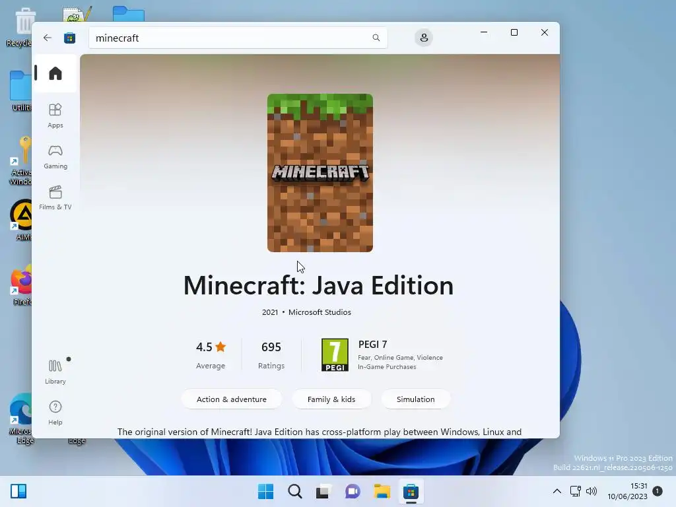Open Help in the Store sidebar
Screen dimensions: 676x507
pos(55,413)
